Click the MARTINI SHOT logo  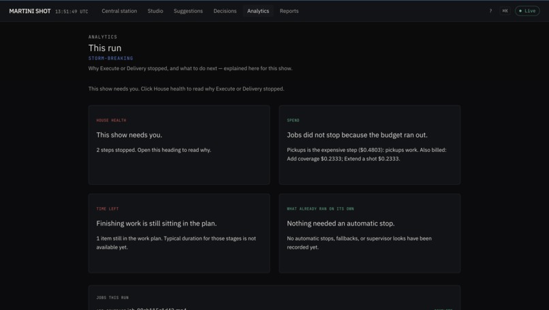(x=30, y=11)
